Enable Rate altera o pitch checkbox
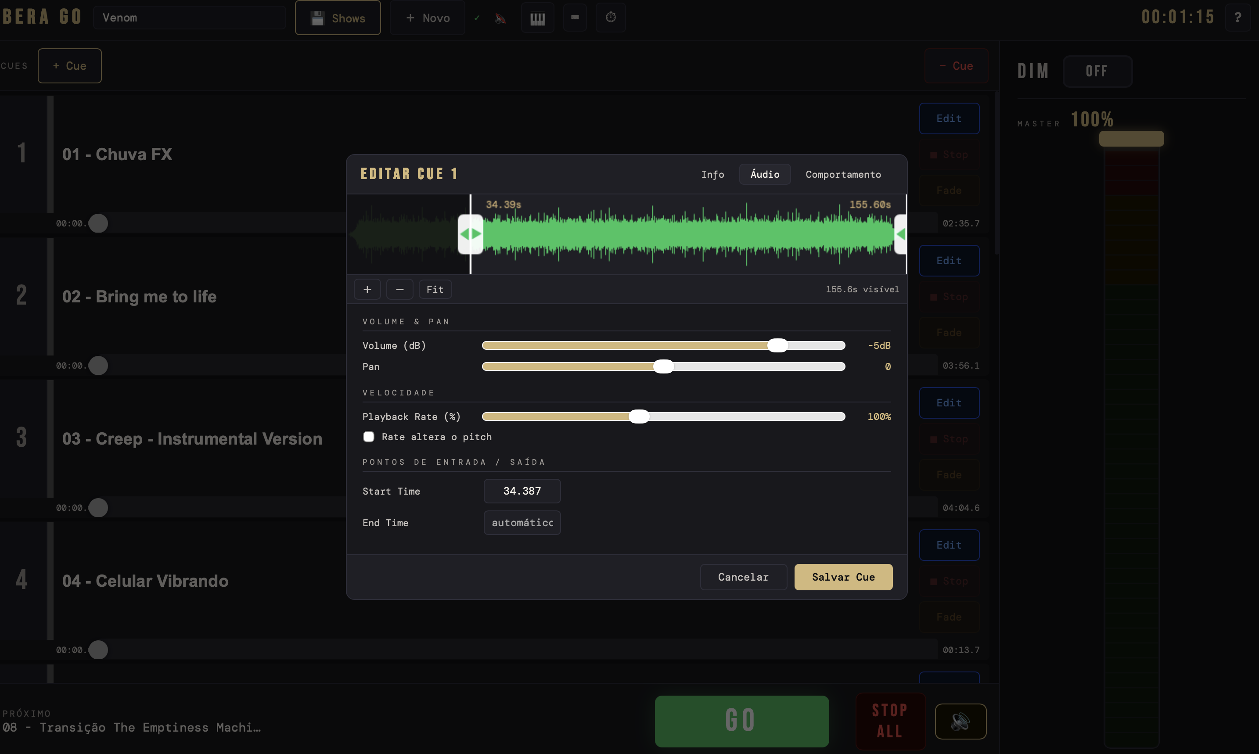1259x754 pixels. 369,437
